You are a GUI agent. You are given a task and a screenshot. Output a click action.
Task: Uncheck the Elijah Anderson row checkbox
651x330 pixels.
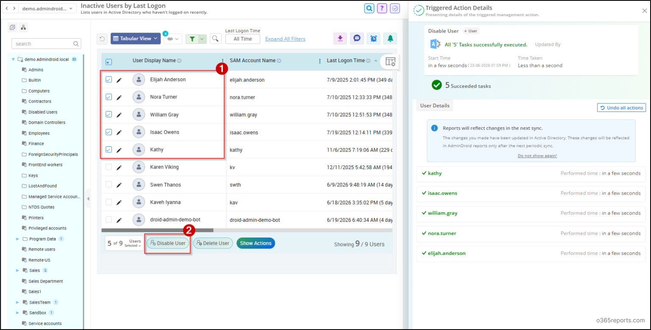(108, 79)
